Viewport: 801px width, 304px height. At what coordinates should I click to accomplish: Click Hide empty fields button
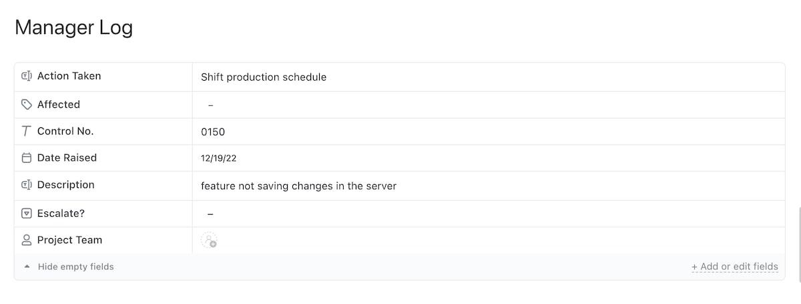pyautogui.click(x=75, y=267)
